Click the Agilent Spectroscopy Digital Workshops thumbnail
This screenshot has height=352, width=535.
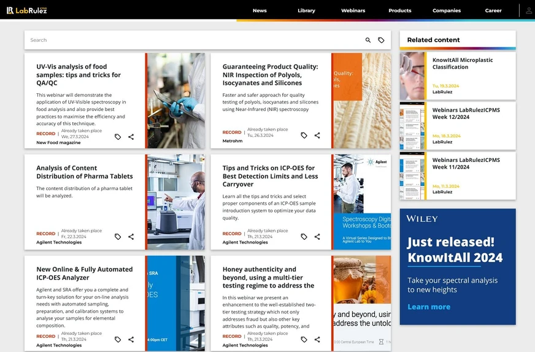(362, 202)
